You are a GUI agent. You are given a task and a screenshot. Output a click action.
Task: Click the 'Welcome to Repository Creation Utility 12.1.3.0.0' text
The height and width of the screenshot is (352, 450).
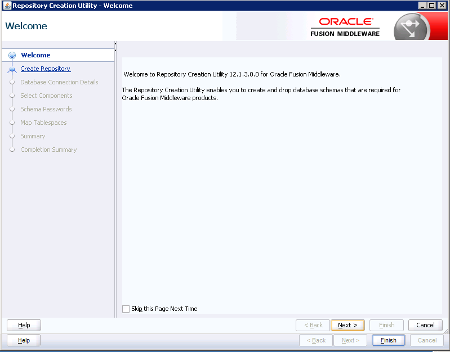click(232, 74)
